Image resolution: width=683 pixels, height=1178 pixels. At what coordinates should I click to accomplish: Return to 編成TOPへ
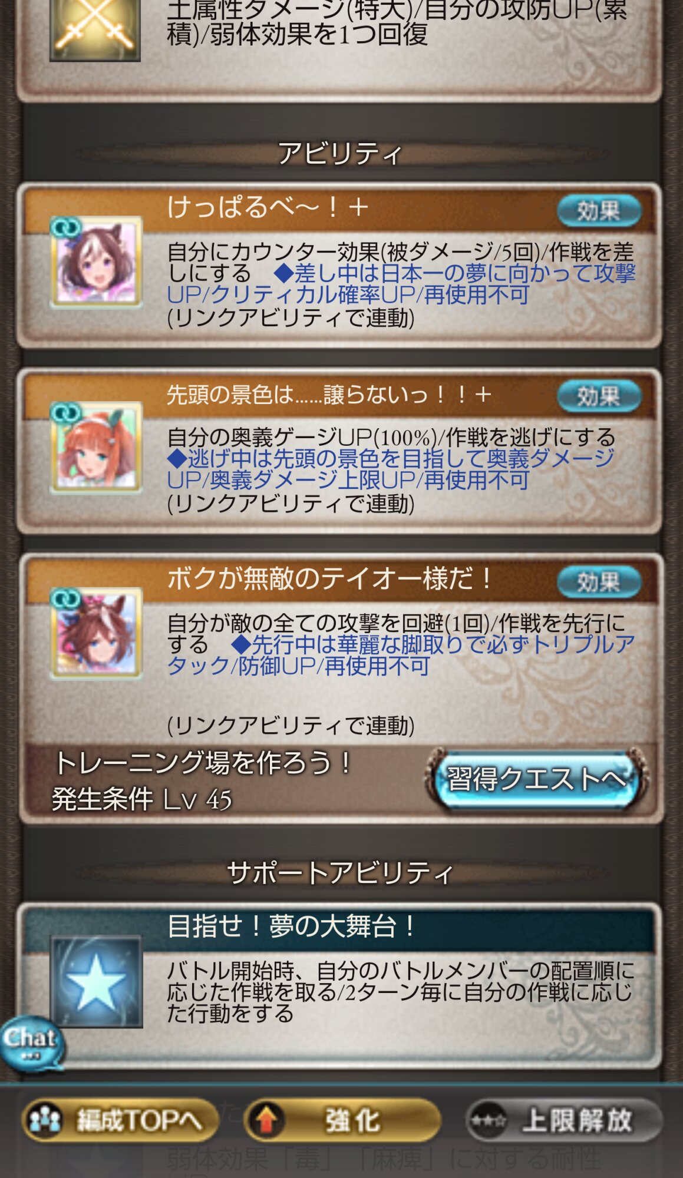(121, 1120)
